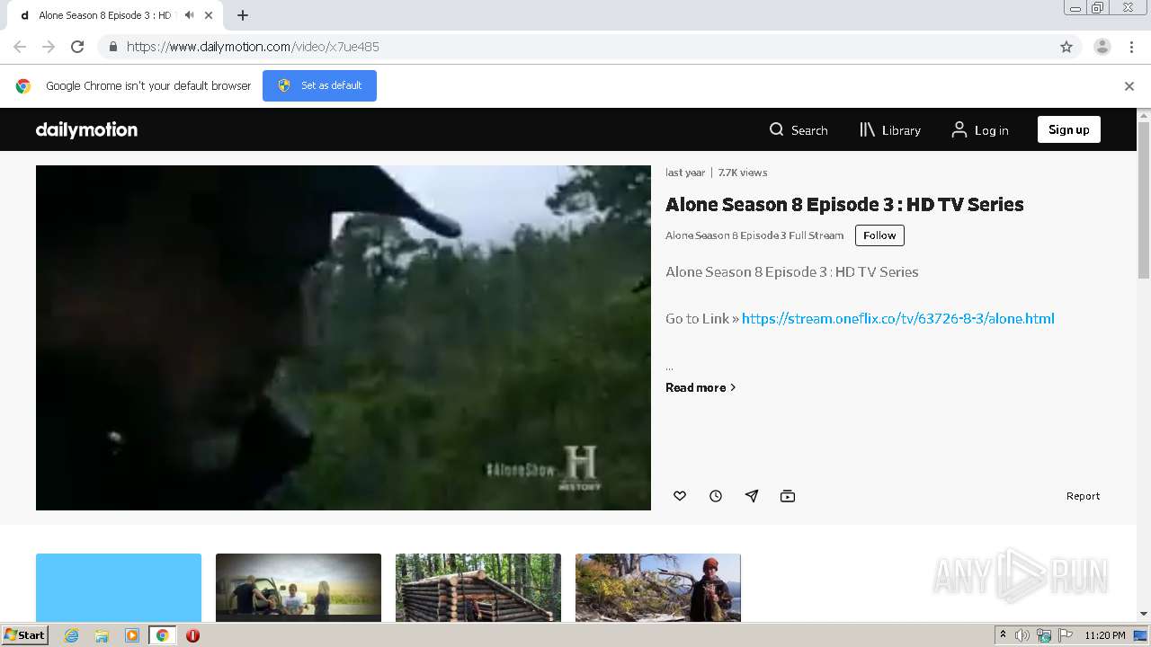This screenshot has width=1151, height=647.
Task: Open the blue placeholder thumbnail
Action: click(x=119, y=588)
